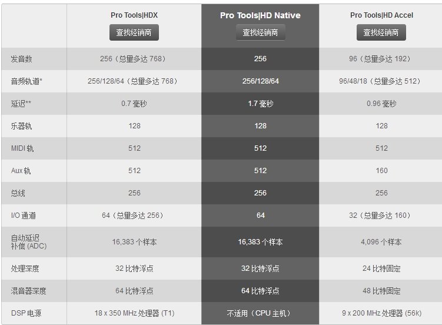The width and height of the screenshot is (442, 325).
Task: Click the 1.7 毫秒 latency cell
Action: [x=261, y=104]
